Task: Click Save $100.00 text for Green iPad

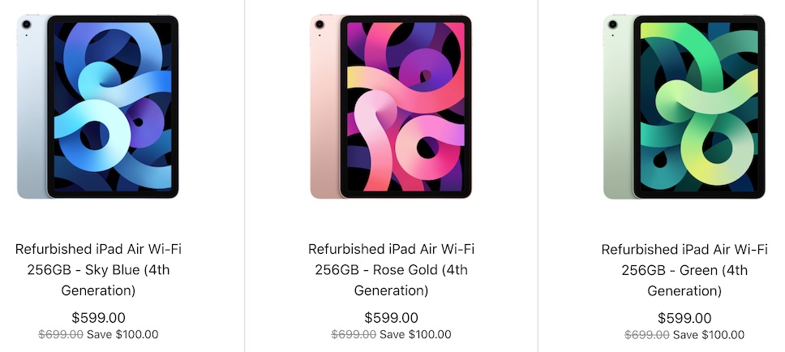Action: [709, 334]
